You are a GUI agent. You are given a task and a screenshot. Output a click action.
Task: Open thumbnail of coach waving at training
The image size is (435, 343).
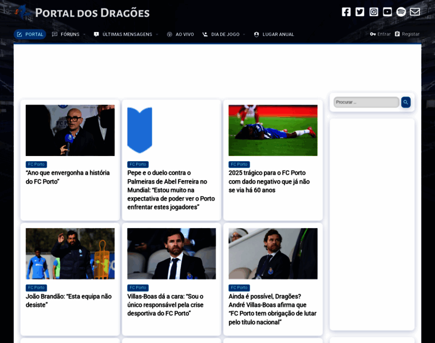70,253
